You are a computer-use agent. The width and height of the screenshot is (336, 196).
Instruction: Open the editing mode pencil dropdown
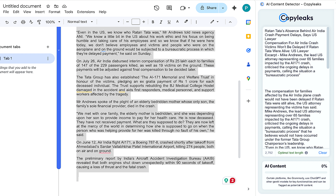click(x=214, y=22)
